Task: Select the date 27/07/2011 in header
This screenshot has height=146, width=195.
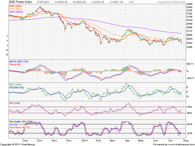Action: coord(43,2)
